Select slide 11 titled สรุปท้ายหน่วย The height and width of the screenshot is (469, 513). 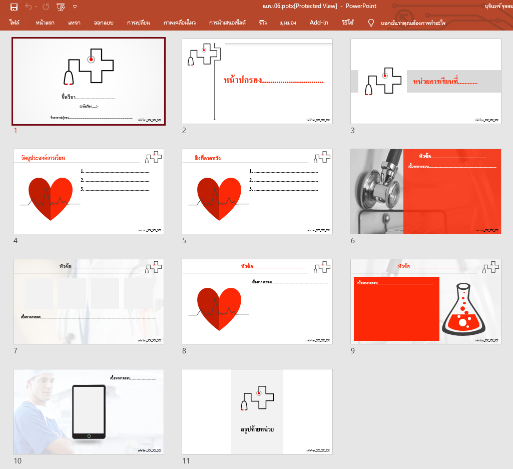(257, 411)
